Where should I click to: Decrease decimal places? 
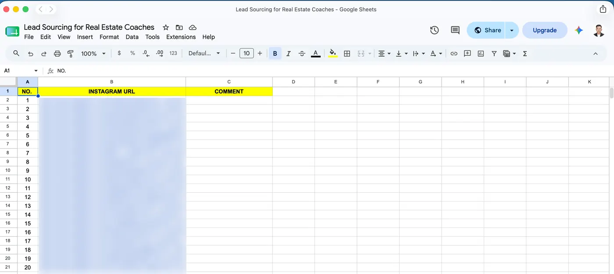pyautogui.click(x=146, y=53)
